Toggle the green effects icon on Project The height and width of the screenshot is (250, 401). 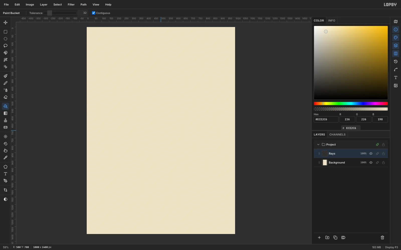coord(377,144)
